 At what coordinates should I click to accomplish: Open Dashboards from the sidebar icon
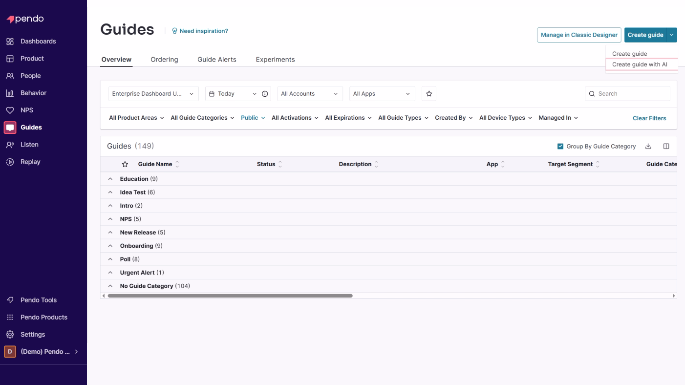pyautogui.click(x=10, y=42)
